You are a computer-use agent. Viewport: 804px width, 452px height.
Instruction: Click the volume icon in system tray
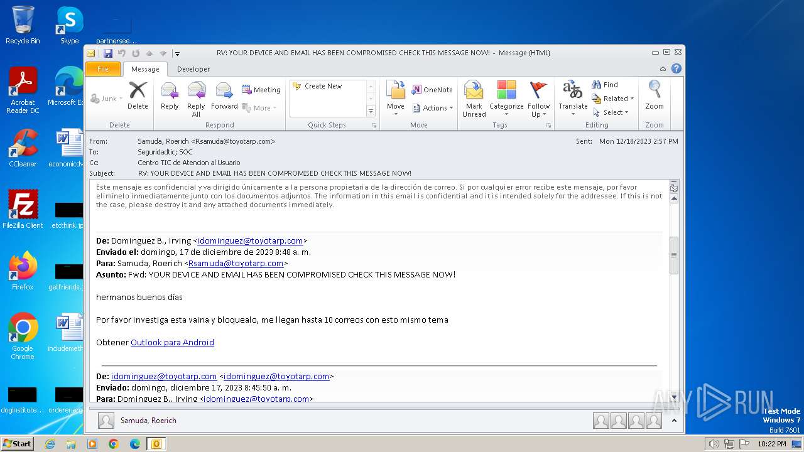[x=714, y=444]
